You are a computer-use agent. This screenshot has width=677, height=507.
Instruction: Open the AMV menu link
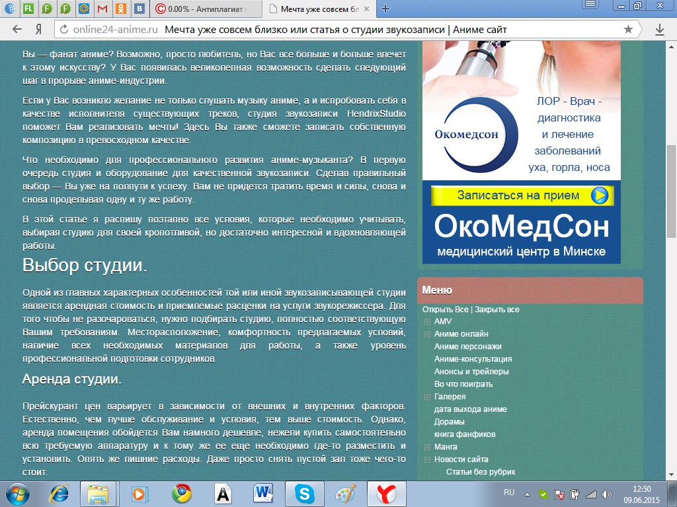(x=443, y=321)
